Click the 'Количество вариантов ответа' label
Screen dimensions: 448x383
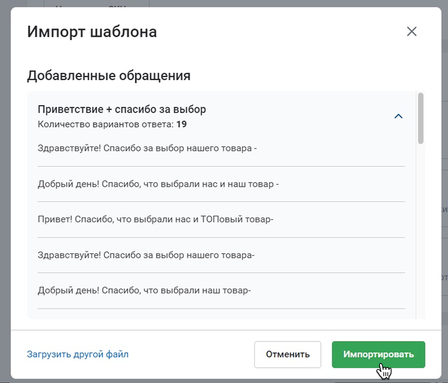point(105,124)
